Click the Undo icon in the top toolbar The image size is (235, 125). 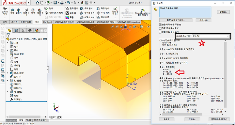point(69,3)
